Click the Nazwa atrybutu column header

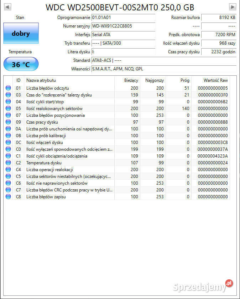coord(69,80)
